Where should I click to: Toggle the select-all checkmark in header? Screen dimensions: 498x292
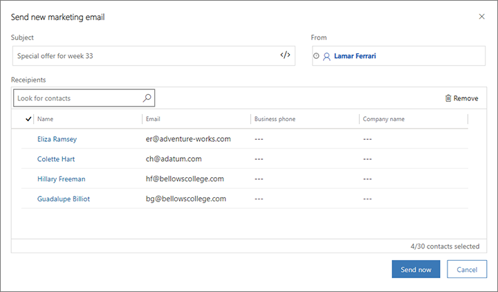click(x=28, y=119)
